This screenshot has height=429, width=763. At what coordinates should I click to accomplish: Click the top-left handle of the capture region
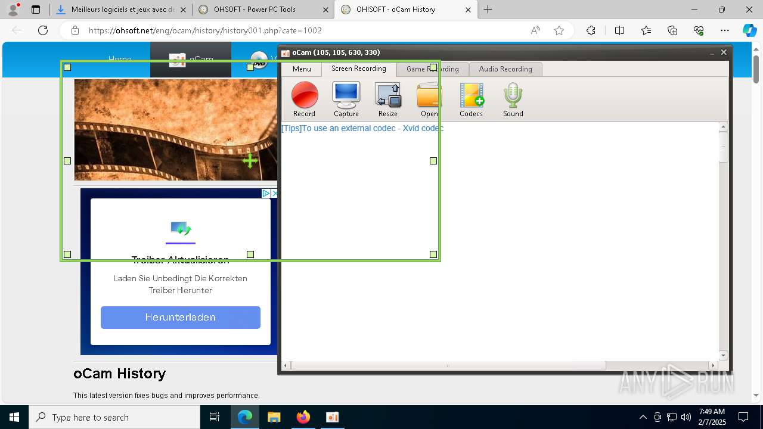point(67,67)
